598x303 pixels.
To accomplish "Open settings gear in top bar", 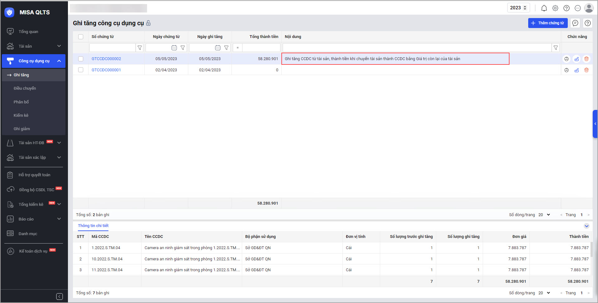I will pyautogui.click(x=555, y=8).
